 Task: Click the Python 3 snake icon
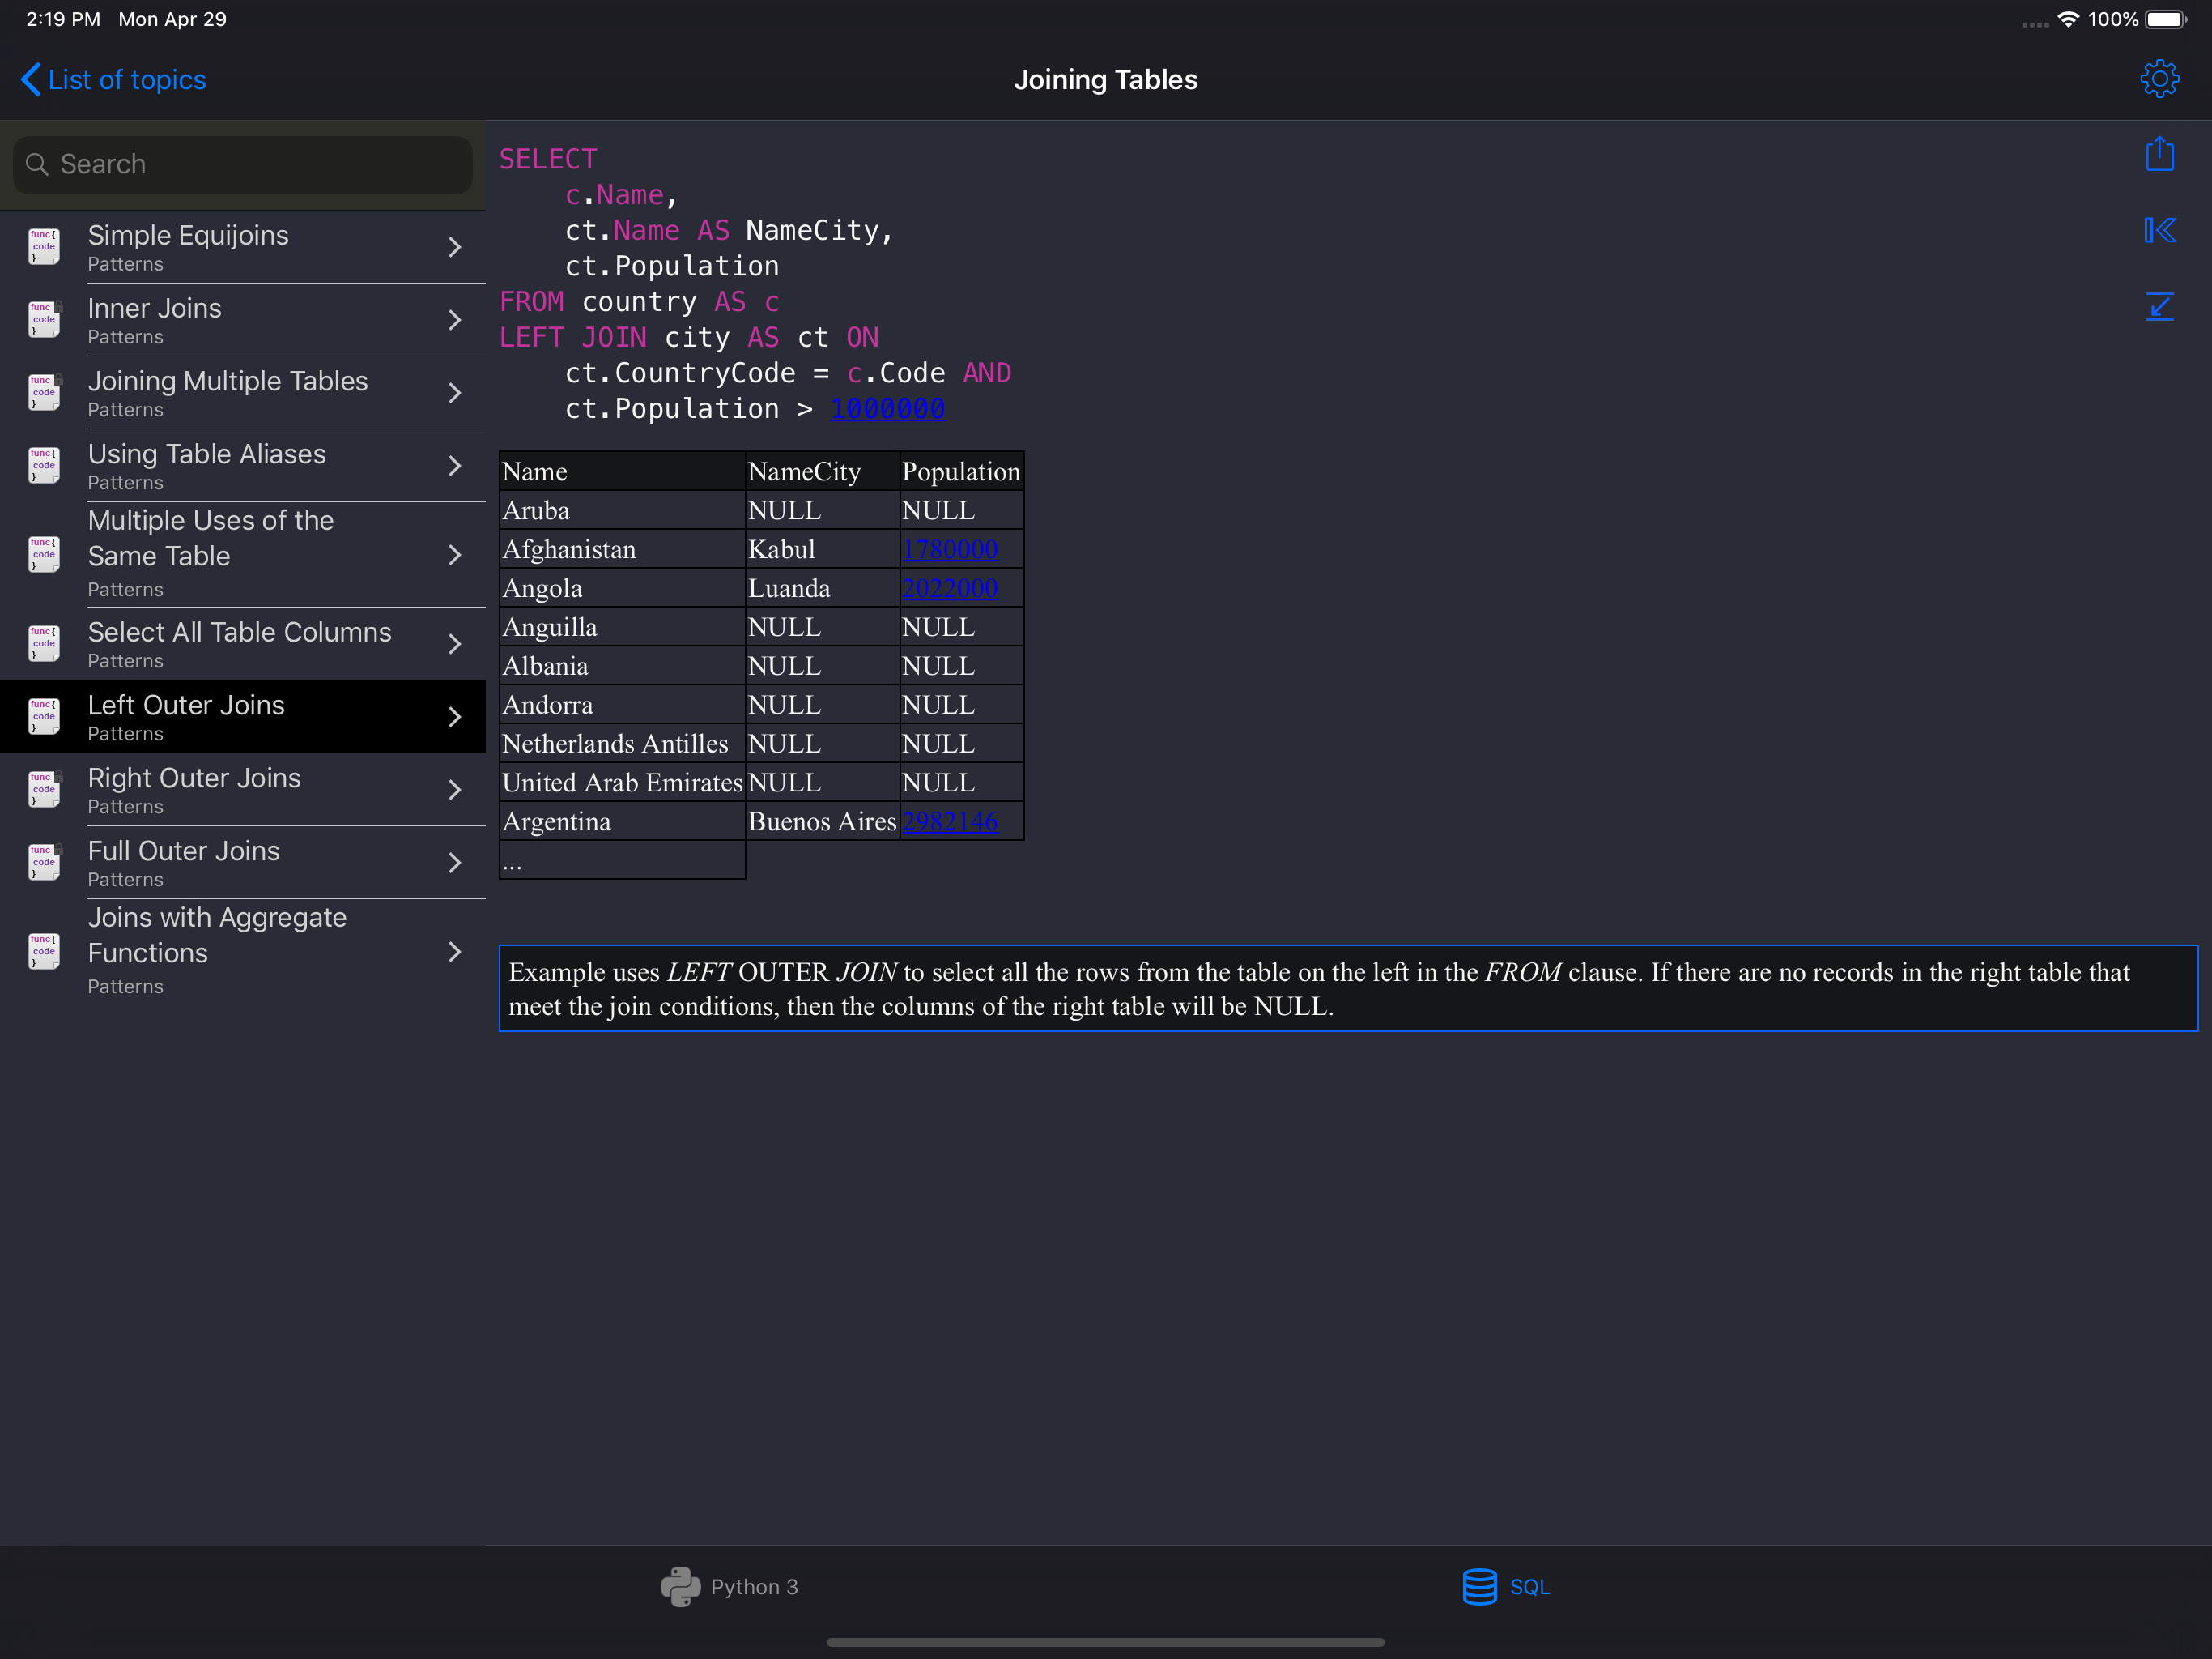(680, 1587)
